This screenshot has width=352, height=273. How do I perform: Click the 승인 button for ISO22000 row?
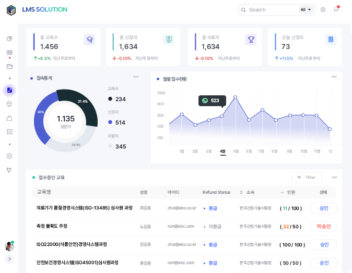click(323, 244)
